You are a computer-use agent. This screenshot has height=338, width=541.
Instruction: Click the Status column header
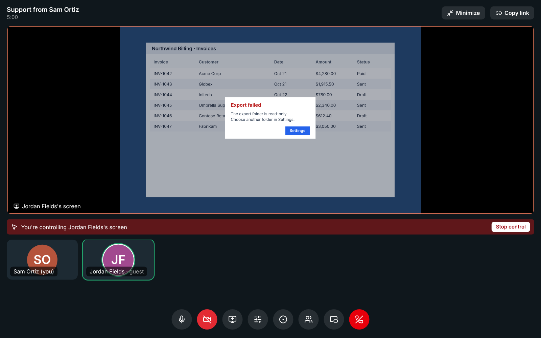[x=363, y=62]
